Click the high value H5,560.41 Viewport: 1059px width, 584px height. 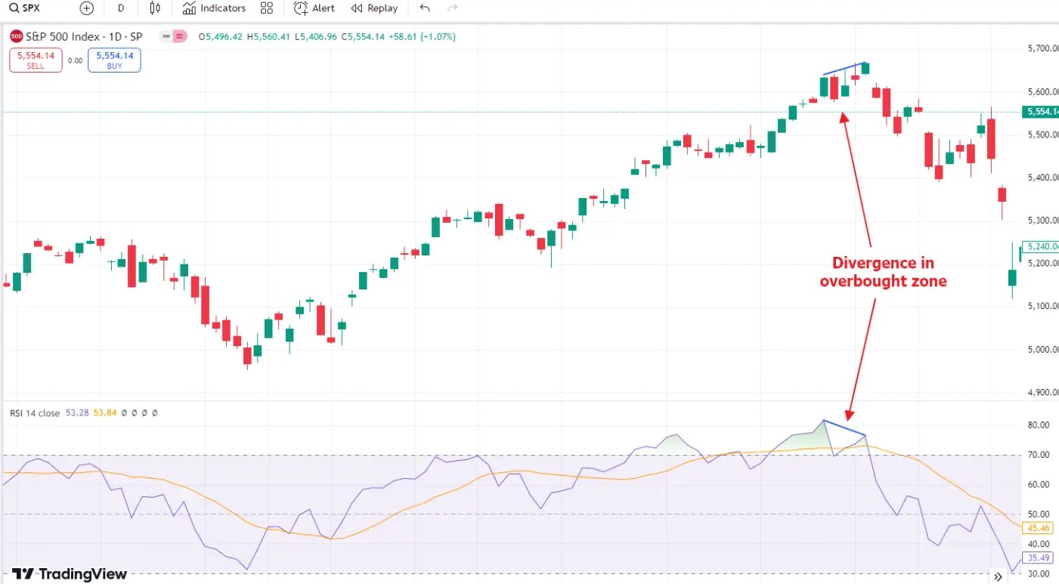pyautogui.click(x=268, y=36)
